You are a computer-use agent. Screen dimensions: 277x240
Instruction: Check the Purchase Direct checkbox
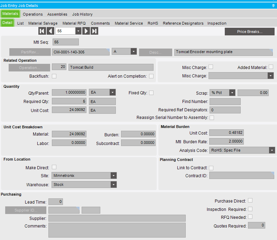pos(250,200)
